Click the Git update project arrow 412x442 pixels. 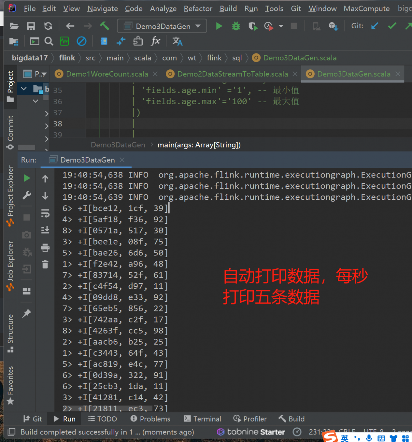click(x=374, y=26)
